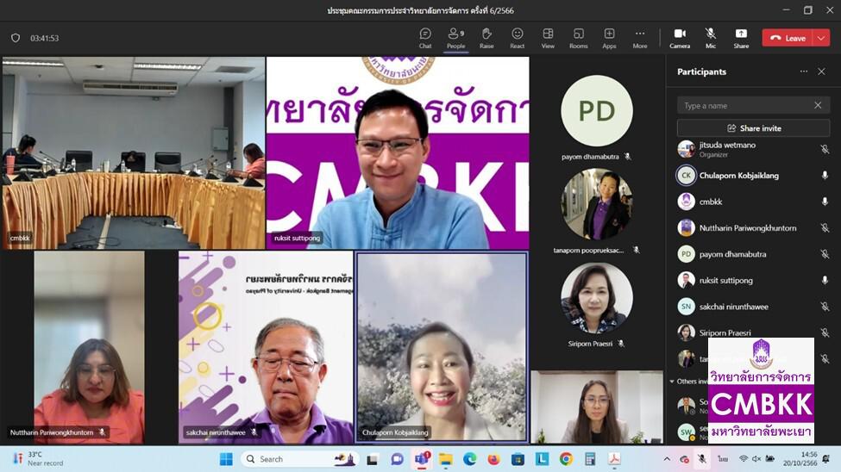Click the PD payom dhamabutra avatar
Screen dimensions: 841x472
click(x=596, y=110)
